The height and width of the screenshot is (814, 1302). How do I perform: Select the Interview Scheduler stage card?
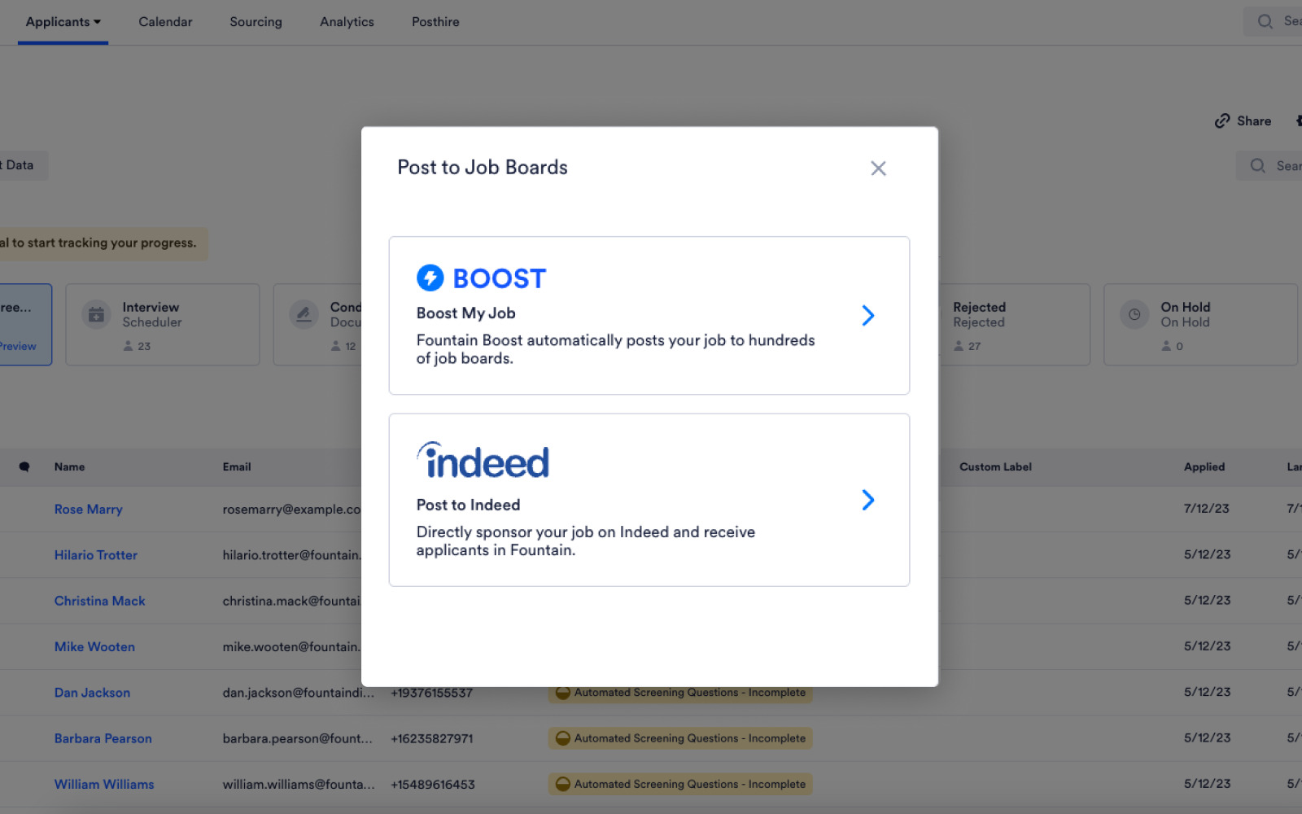click(x=163, y=324)
